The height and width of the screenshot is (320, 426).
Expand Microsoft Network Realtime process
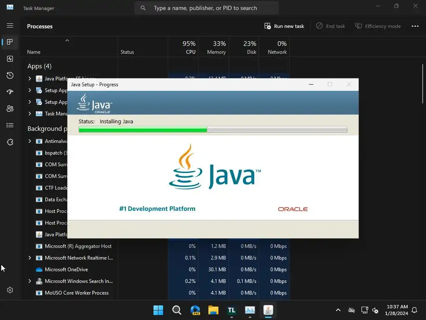[30, 257]
